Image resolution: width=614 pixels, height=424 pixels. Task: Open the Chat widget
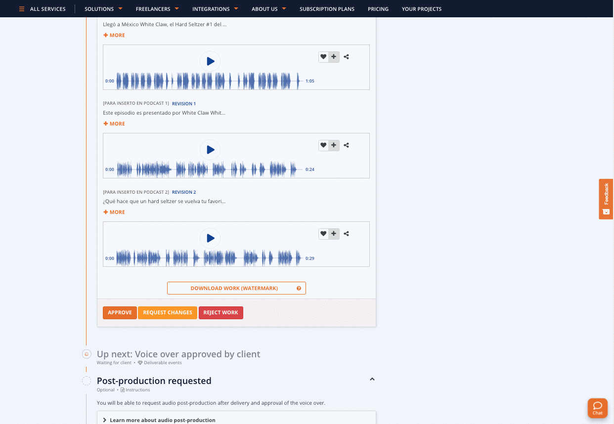[x=597, y=408]
